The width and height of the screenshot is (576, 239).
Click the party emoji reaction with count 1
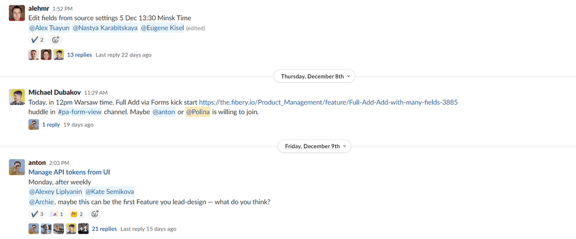coord(57,214)
